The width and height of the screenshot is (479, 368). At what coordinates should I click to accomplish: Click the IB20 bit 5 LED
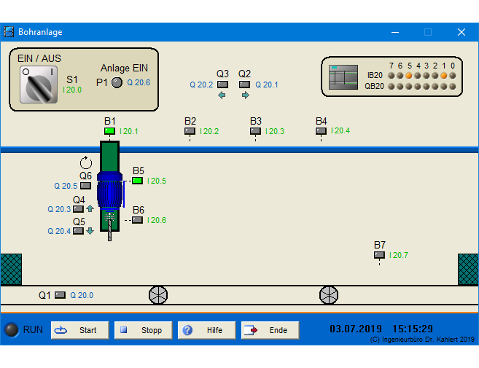pos(409,76)
